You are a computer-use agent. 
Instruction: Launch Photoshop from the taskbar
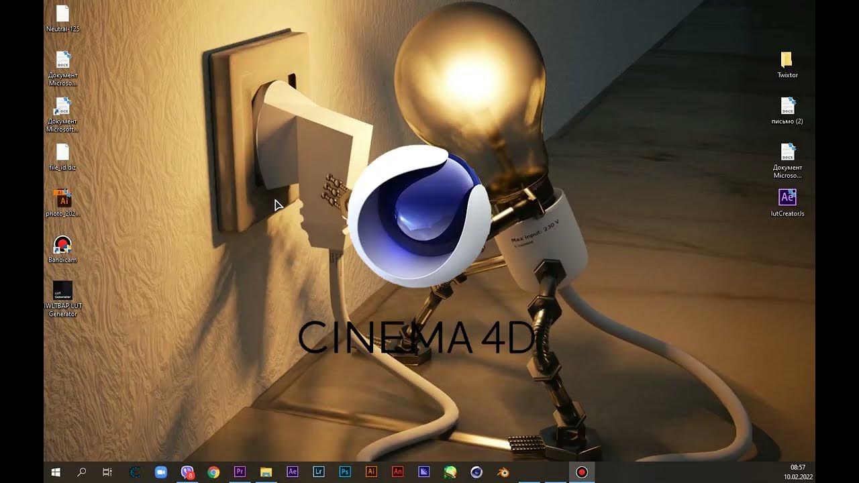pos(345,472)
